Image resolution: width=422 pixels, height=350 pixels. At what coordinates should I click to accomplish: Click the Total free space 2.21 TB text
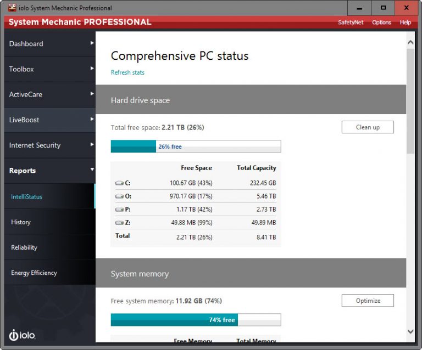158,127
